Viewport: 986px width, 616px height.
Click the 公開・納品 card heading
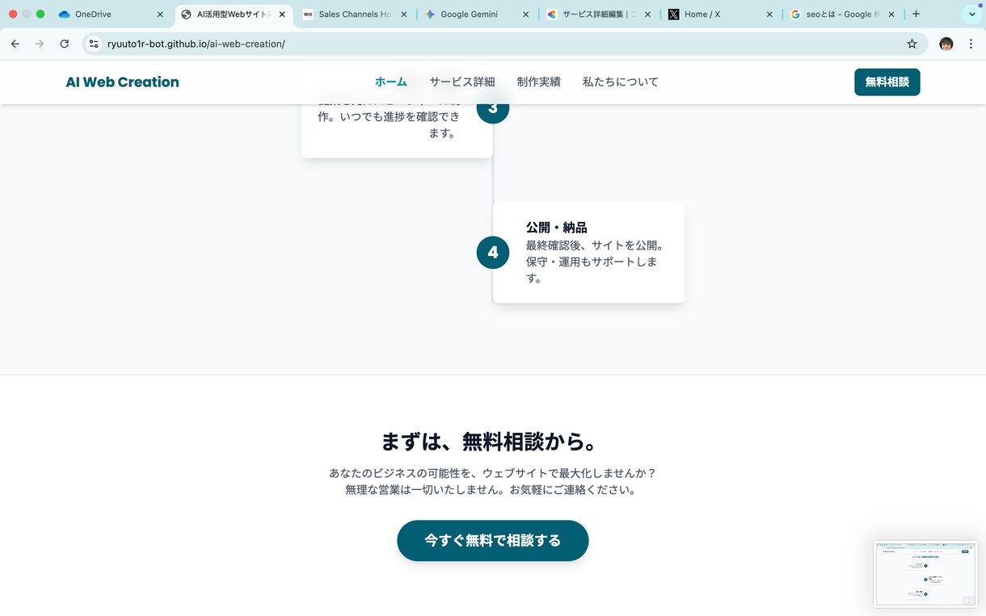tap(557, 228)
